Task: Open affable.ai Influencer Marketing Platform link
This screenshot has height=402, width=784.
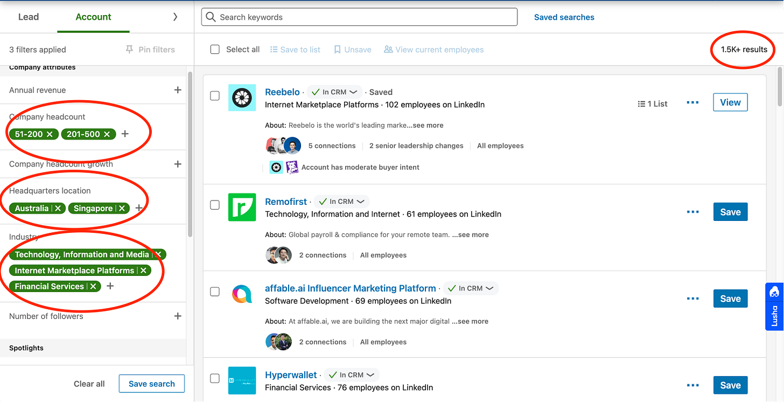Action: (x=351, y=288)
